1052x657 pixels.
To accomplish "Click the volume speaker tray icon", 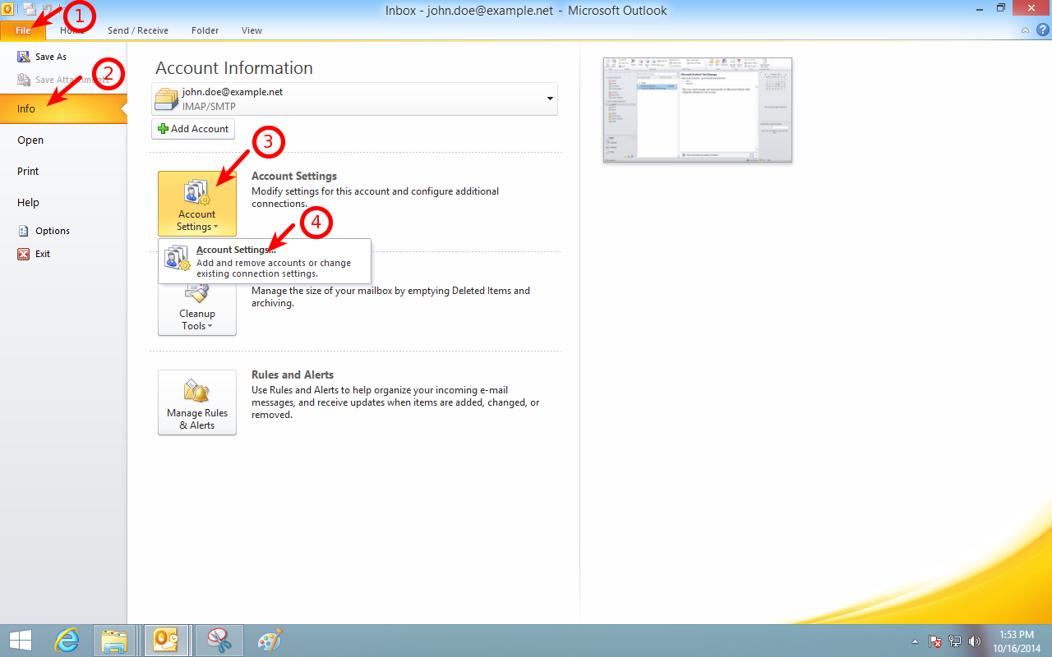I will pyautogui.click(x=976, y=641).
